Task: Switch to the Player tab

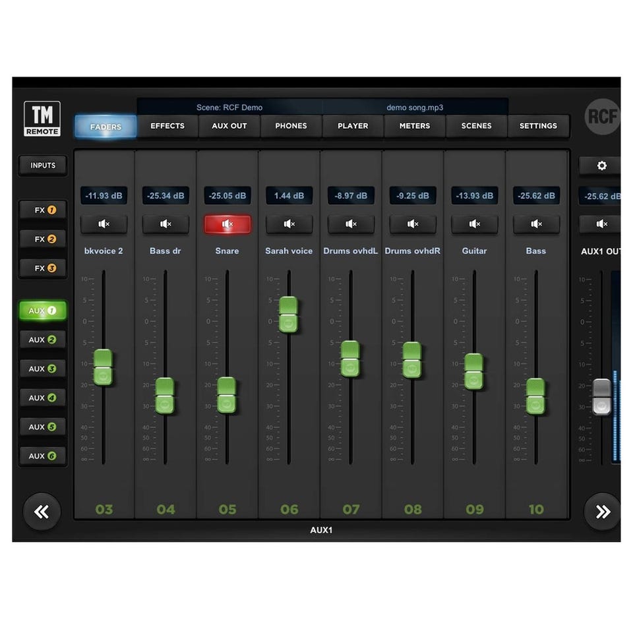Action: click(353, 126)
